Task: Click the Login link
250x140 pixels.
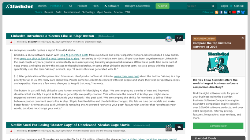Action: pyautogui.click(x=224, y=6)
